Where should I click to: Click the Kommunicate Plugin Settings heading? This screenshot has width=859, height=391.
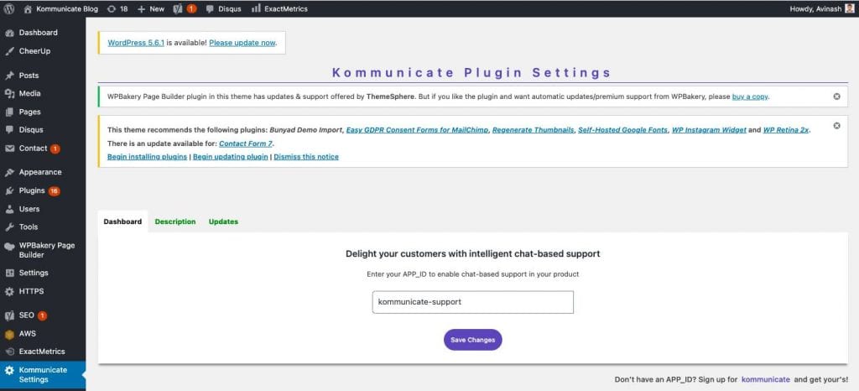click(x=471, y=73)
